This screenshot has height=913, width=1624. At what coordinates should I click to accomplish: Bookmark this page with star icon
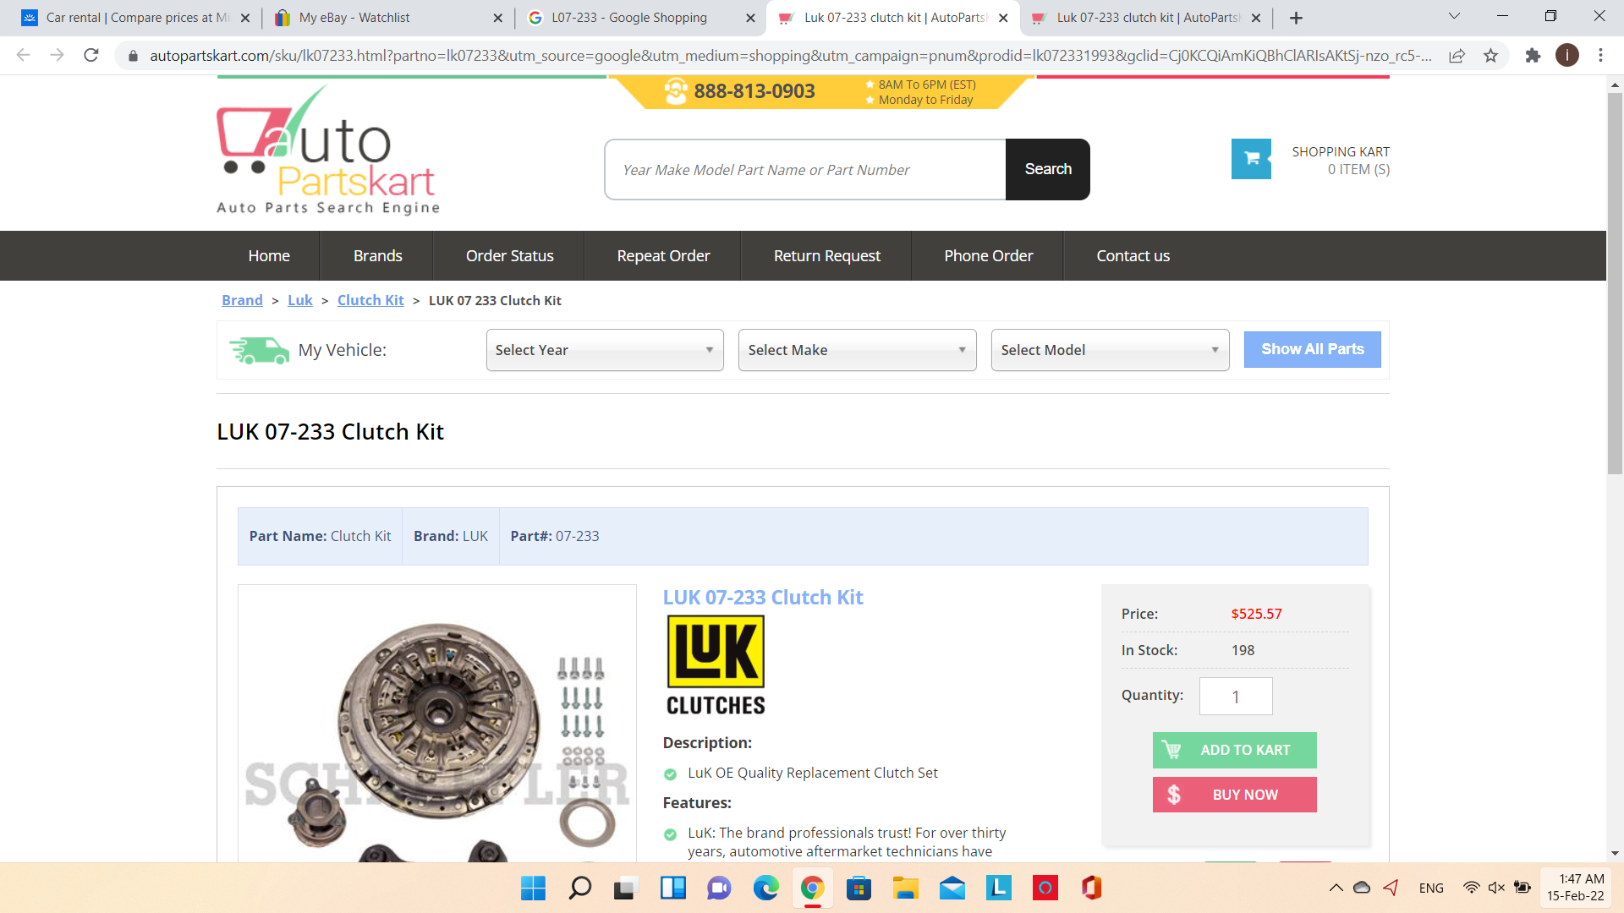tap(1490, 56)
